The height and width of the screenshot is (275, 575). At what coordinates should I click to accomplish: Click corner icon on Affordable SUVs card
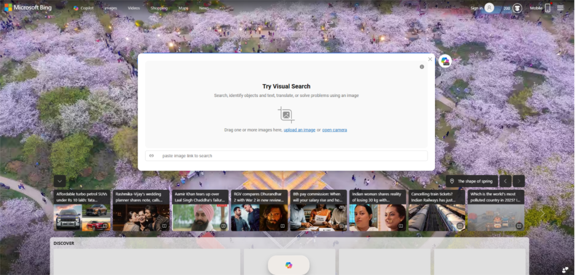point(105,226)
